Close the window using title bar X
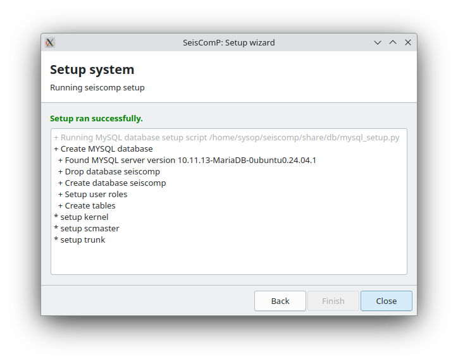Viewport: 458px width, 364px height. click(x=408, y=42)
